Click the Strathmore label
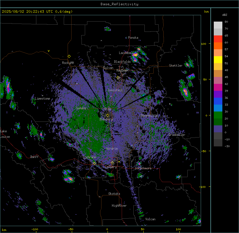 (143, 168)
